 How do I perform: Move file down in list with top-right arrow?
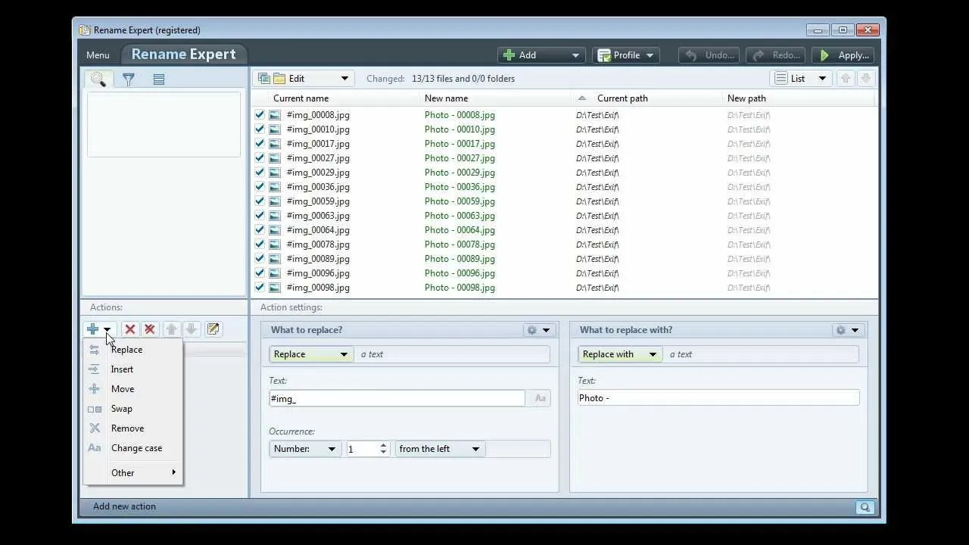pos(866,79)
